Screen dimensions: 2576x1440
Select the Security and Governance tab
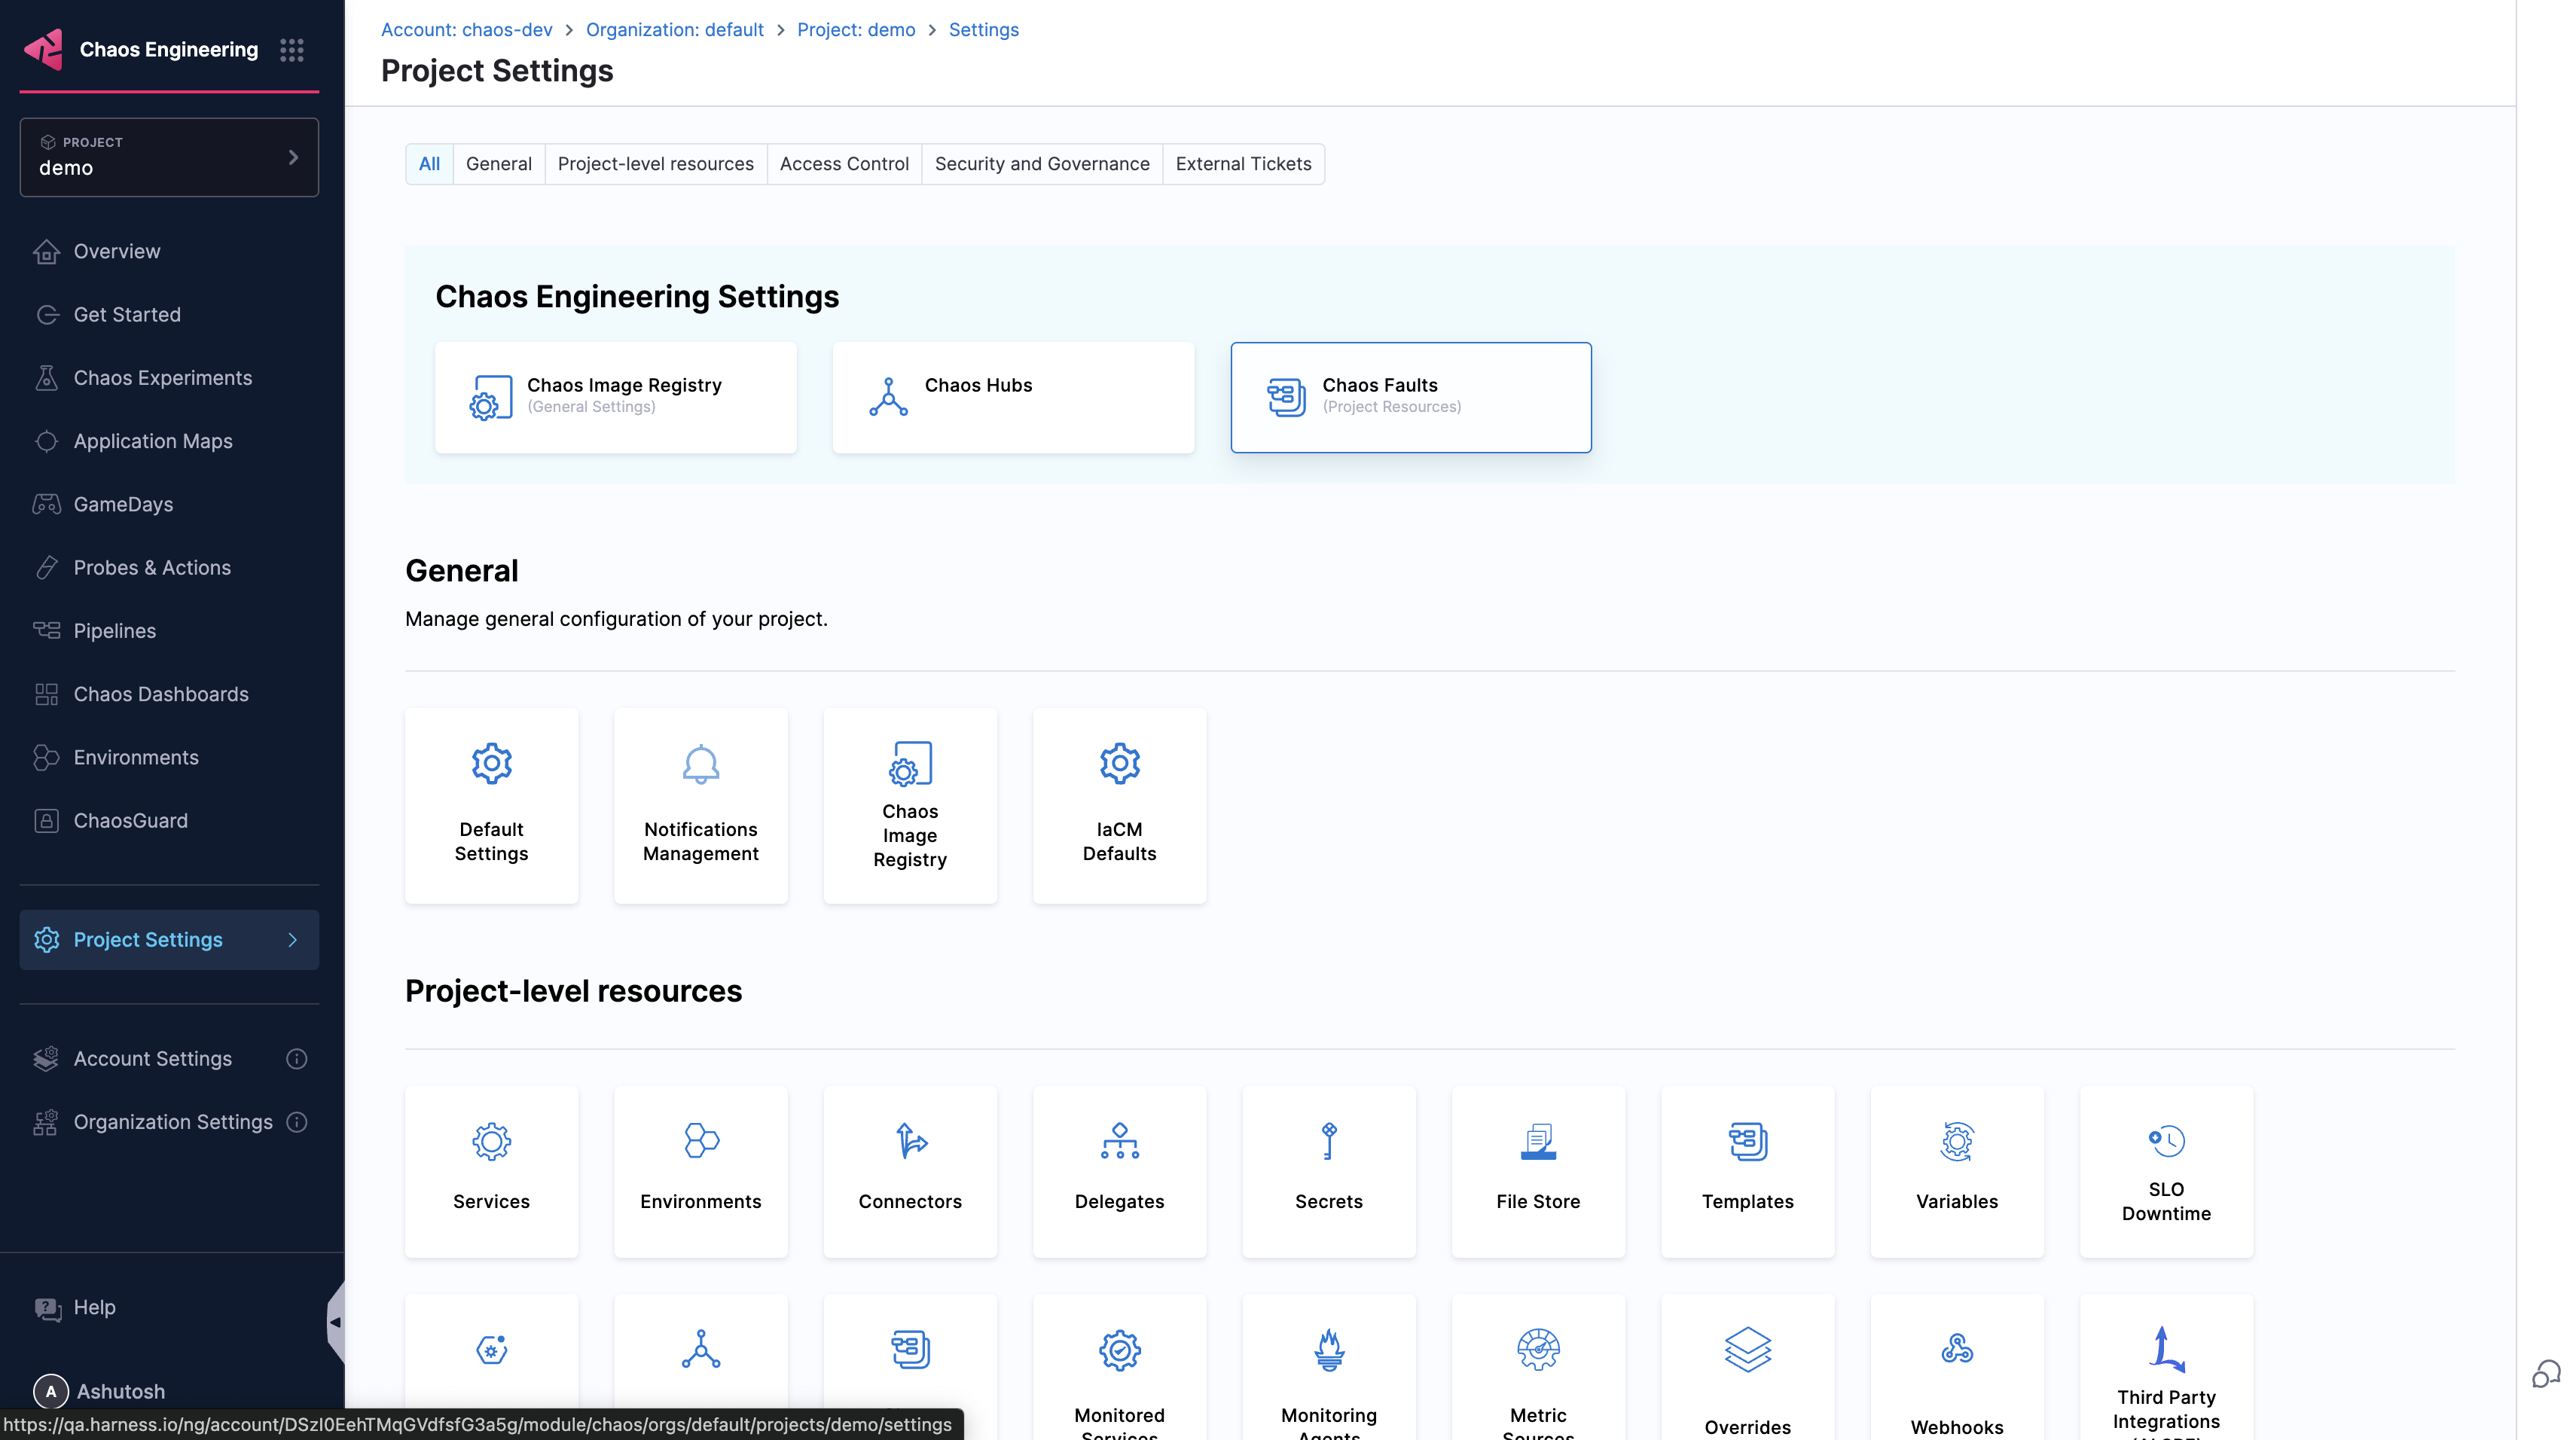(x=1041, y=164)
